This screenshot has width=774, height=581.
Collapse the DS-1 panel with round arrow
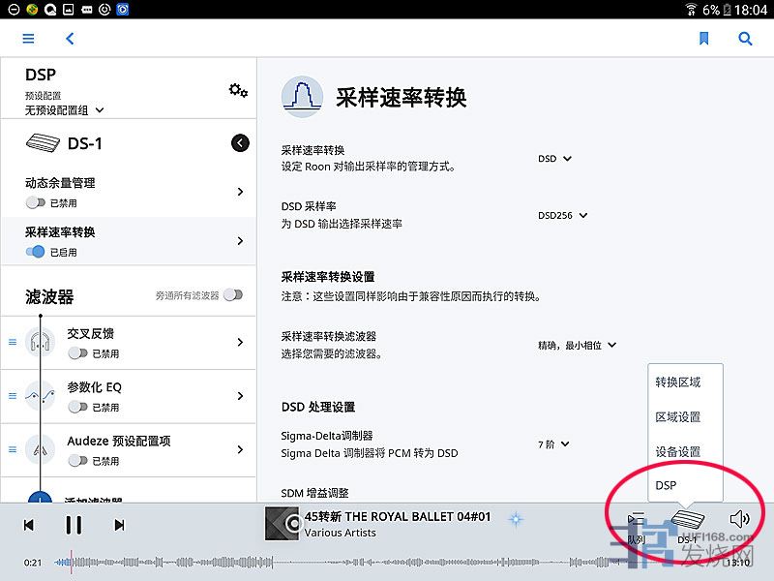point(240,143)
